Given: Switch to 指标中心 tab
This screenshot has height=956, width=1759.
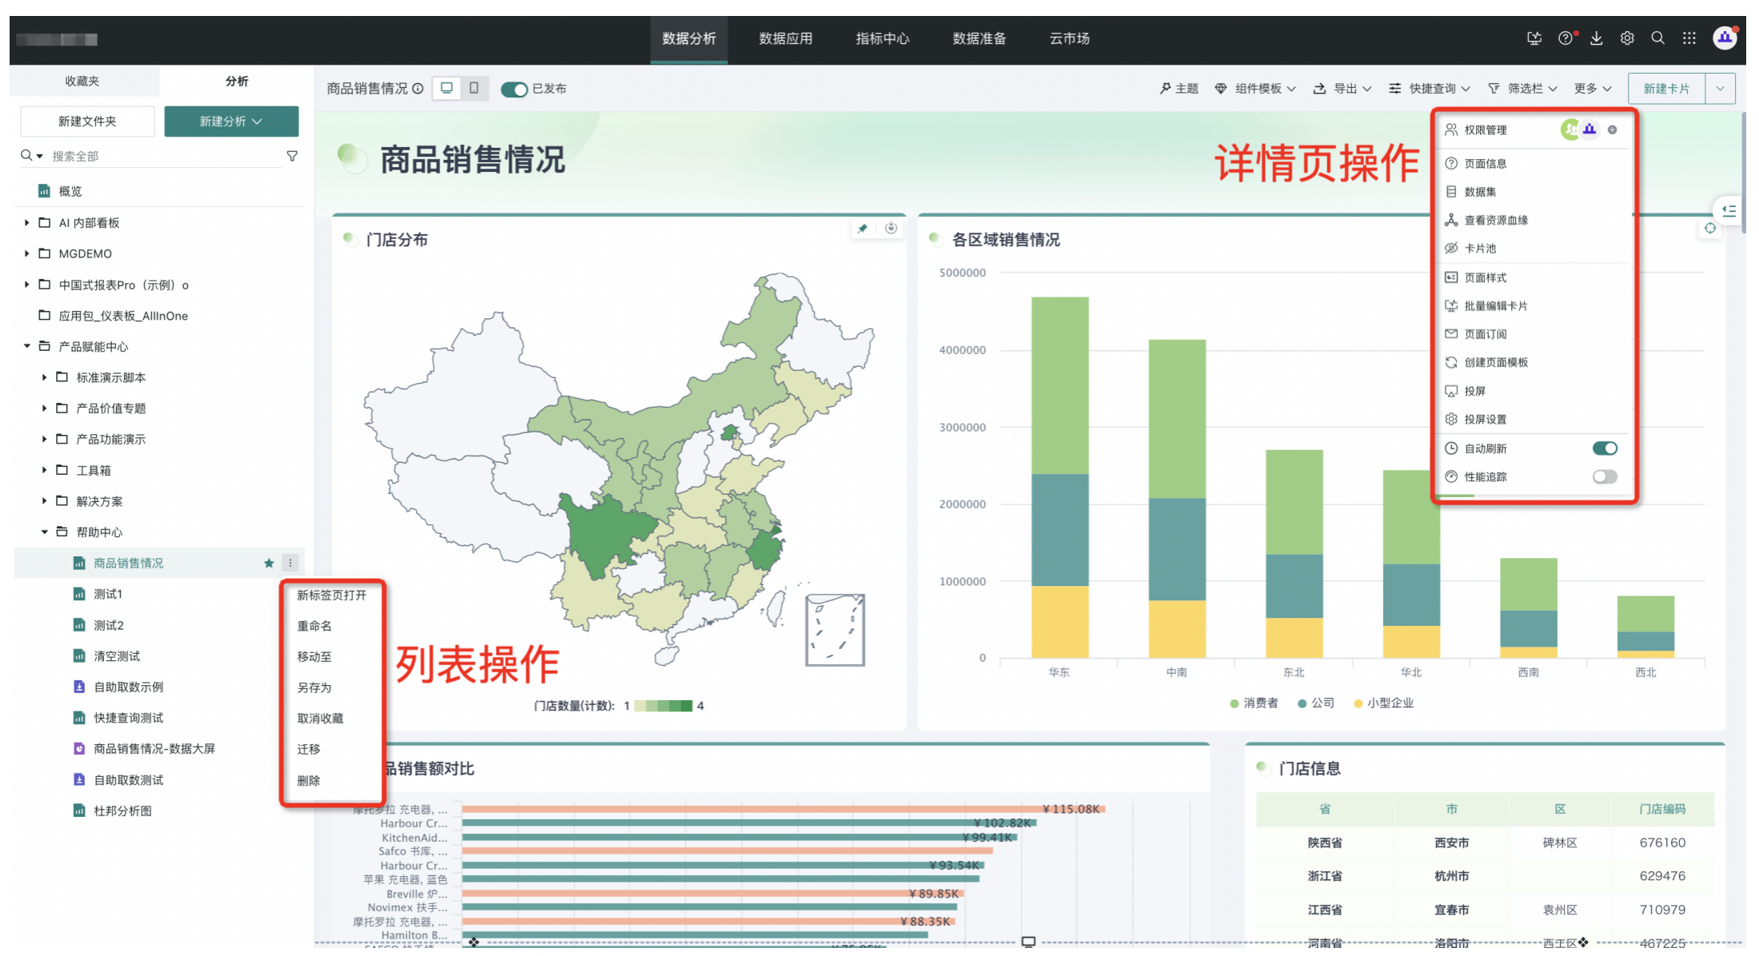Looking at the screenshot, I should (883, 38).
